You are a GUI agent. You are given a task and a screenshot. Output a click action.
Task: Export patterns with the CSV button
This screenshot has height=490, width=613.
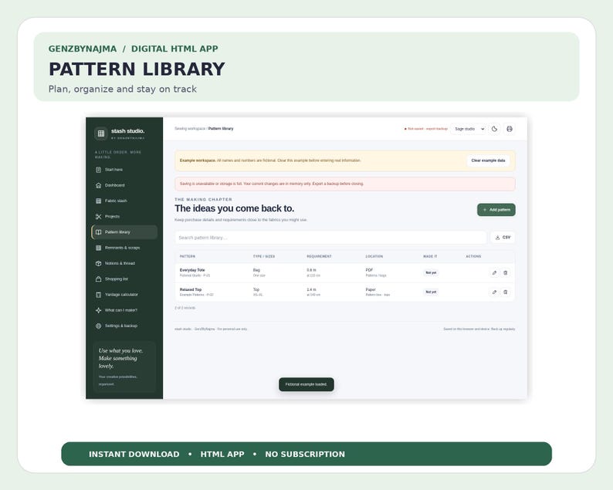tap(503, 237)
